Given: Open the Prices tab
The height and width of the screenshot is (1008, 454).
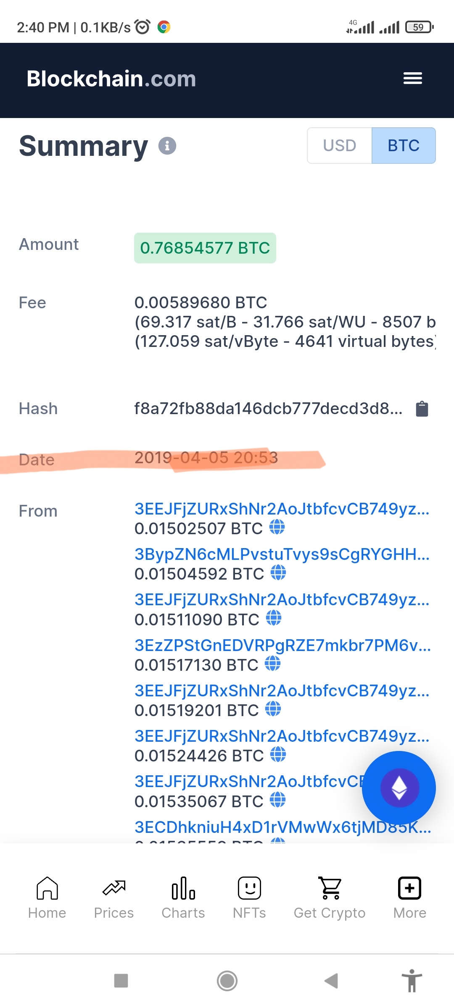Looking at the screenshot, I should pyautogui.click(x=114, y=898).
